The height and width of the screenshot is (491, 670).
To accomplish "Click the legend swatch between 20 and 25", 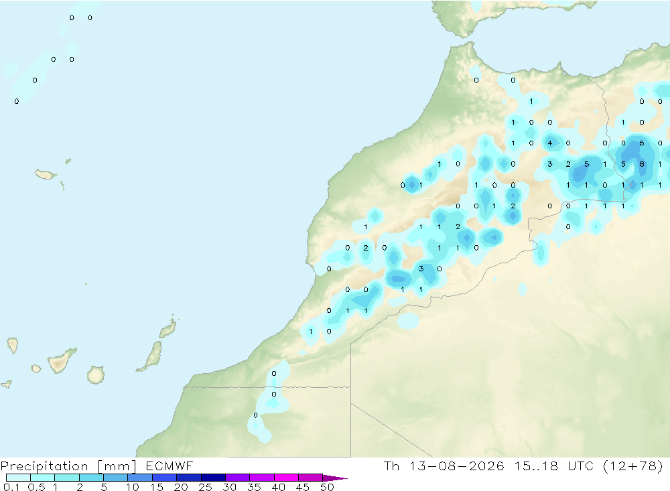I will [188, 478].
